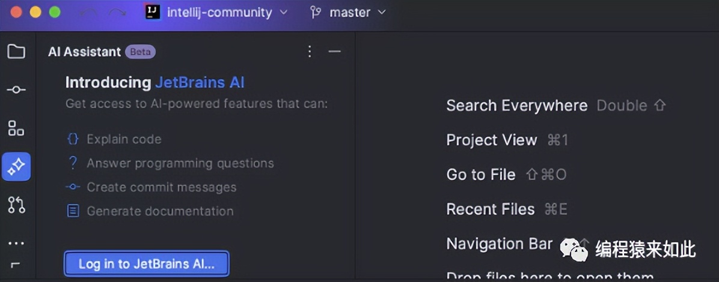Click the Navigation Bar hint text
This screenshot has height=282, width=719.
pyautogui.click(x=500, y=244)
